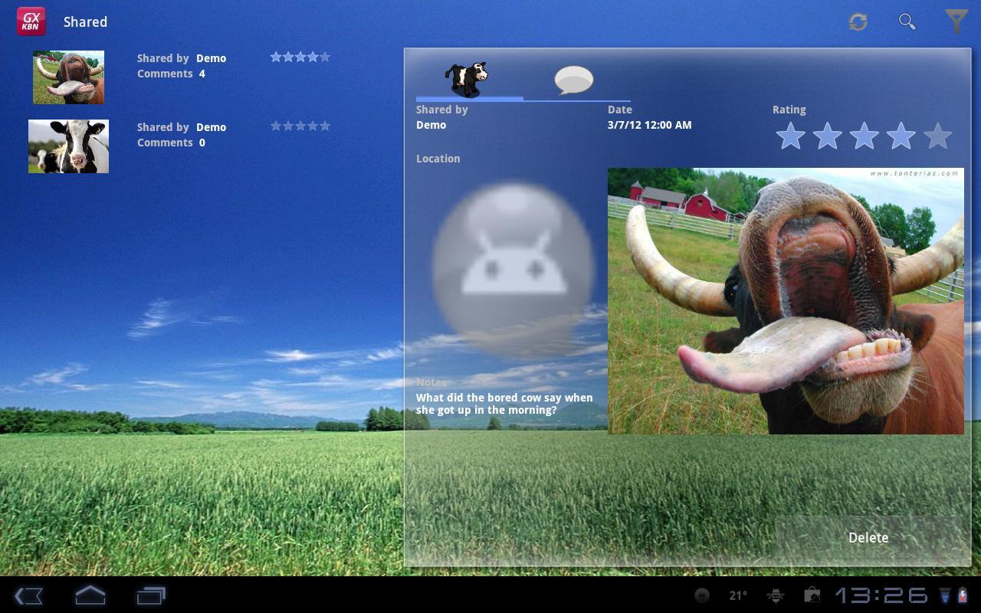Tap the large cow photo in details
The width and height of the screenshot is (981, 613).
coord(786,301)
